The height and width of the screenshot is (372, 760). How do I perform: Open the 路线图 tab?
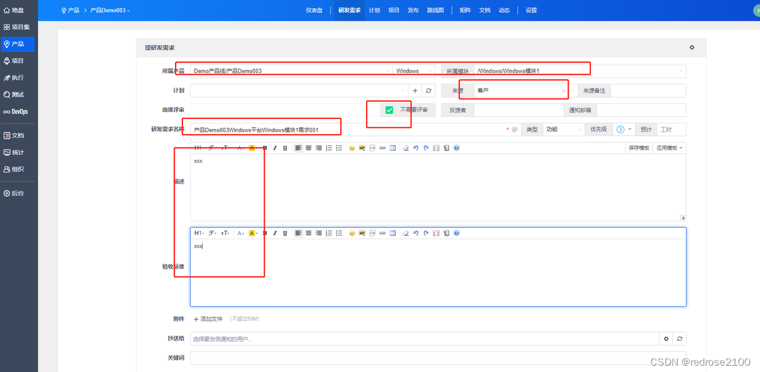point(435,10)
